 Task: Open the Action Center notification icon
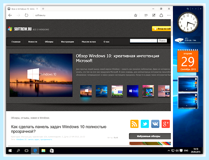(x=181, y=151)
